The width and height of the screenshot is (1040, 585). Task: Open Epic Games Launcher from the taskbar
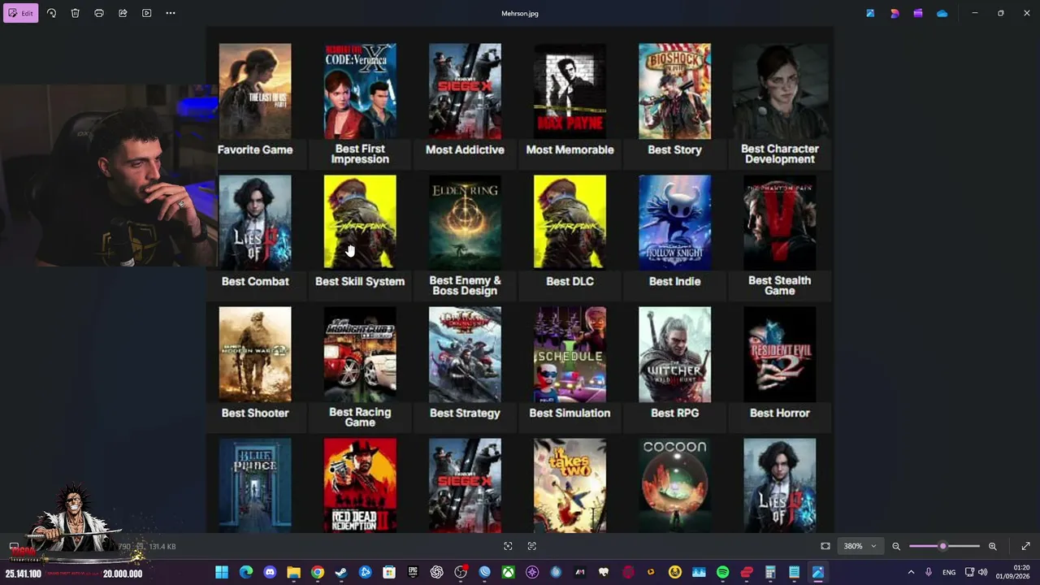413,573
